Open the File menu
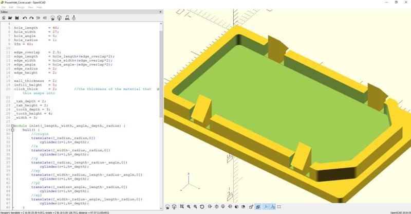Screen dimensions: 411x214 click(x=4, y=8)
